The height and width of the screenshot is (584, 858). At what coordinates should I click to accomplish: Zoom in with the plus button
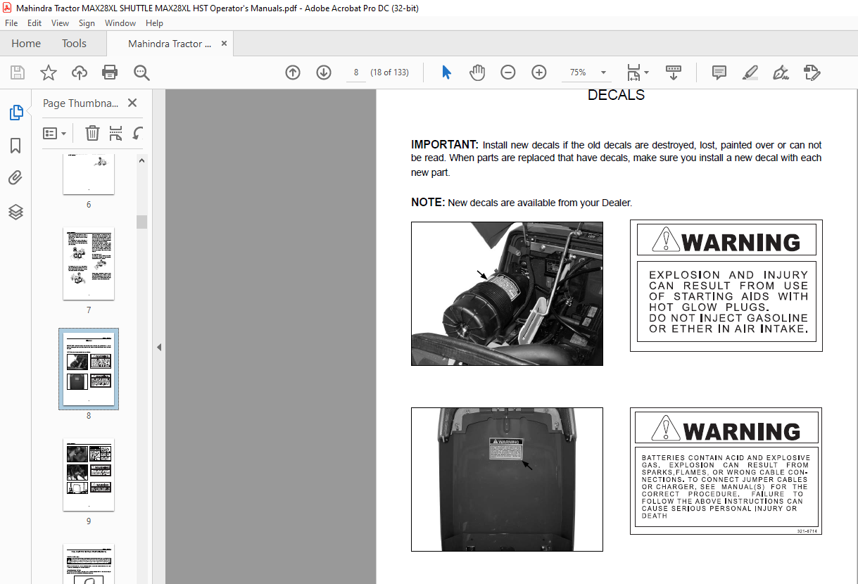click(539, 72)
